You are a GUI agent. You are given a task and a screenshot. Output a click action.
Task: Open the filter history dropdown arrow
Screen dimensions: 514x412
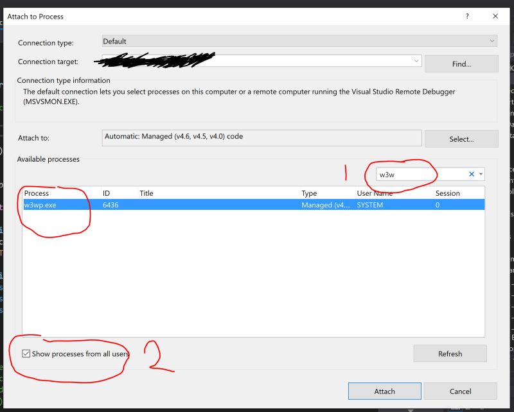point(481,173)
